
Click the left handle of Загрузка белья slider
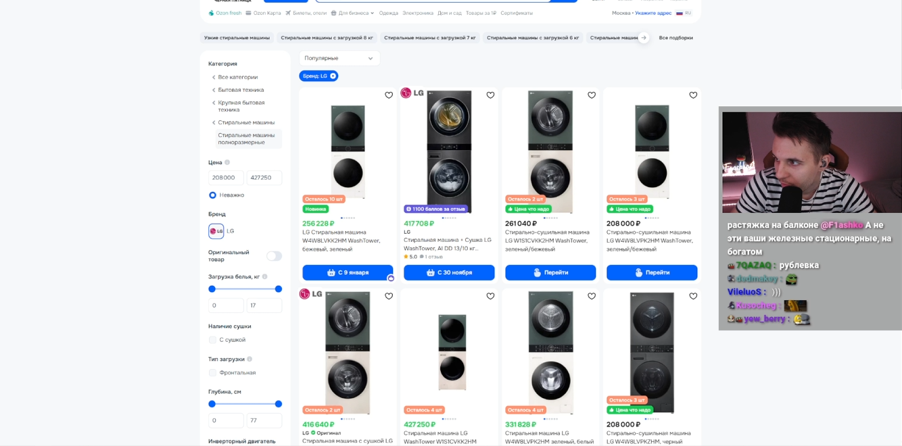(x=212, y=289)
